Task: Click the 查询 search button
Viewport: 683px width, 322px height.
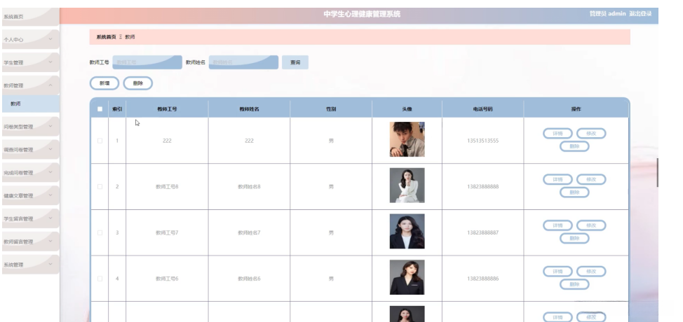Action: [295, 62]
